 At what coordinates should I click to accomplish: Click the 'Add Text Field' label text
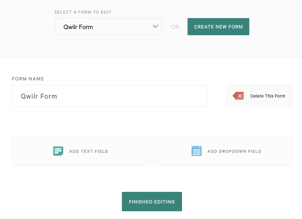point(89,151)
